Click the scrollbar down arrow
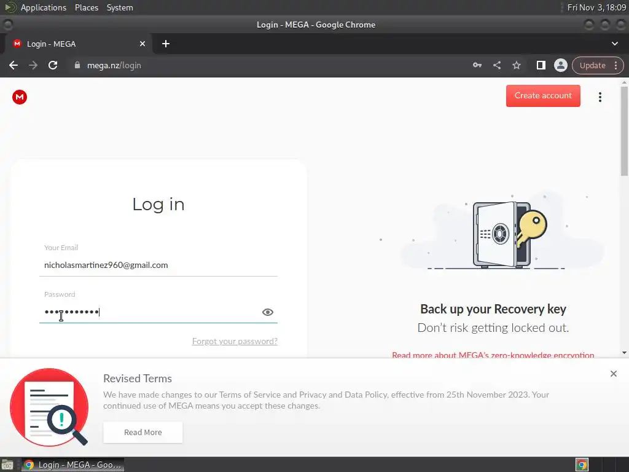Screen dimensions: 629x472 tap(624, 353)
